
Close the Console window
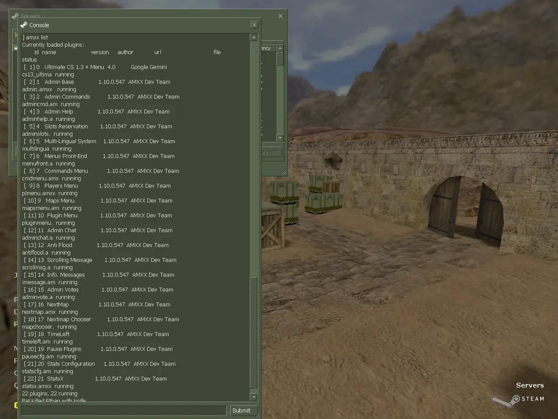coord(254,25)
